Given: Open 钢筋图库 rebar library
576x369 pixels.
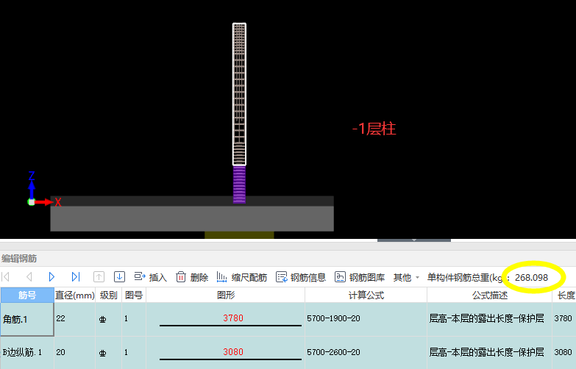Looking at the screenshot, I should click(x=359, y=277).
